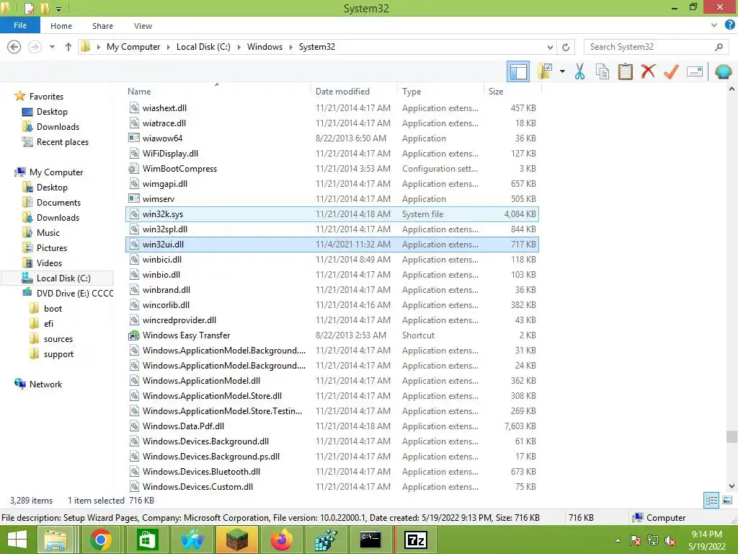Viewport: 738px width, 554px height.
Task: Expand the ribbon with the chevron
Action: tap(714, 25)
